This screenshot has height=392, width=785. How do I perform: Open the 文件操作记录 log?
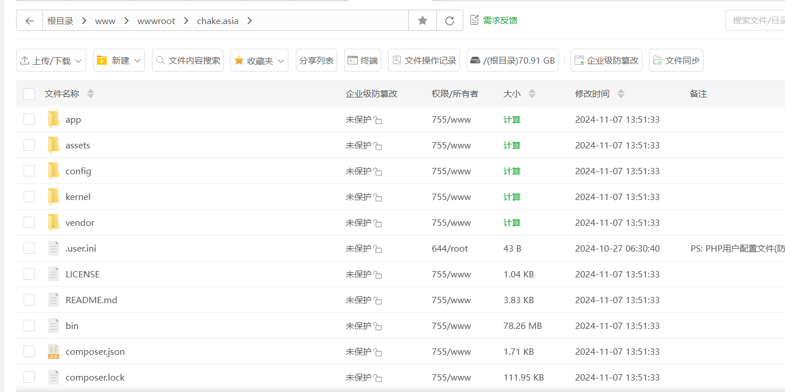[424, 60]
